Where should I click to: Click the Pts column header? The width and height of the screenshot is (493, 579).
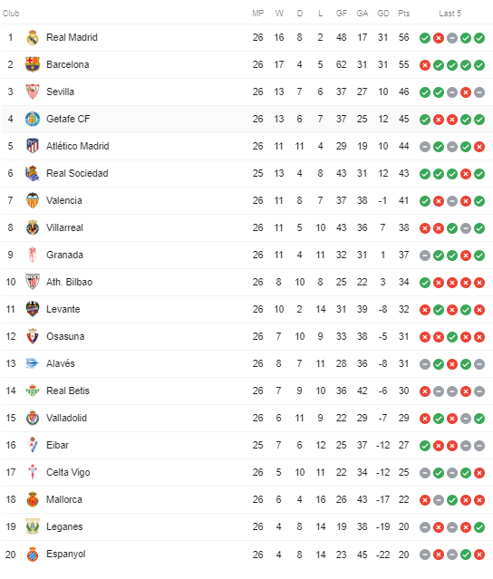(403, 14)
